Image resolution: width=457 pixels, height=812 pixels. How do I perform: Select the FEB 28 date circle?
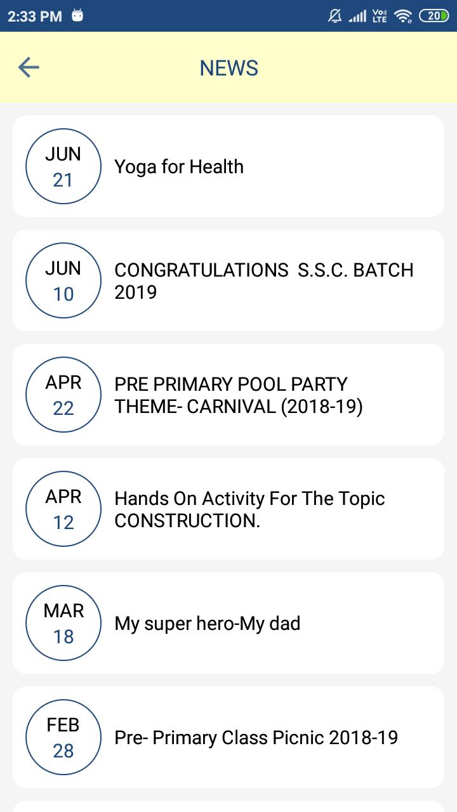(x=63, y=738)
